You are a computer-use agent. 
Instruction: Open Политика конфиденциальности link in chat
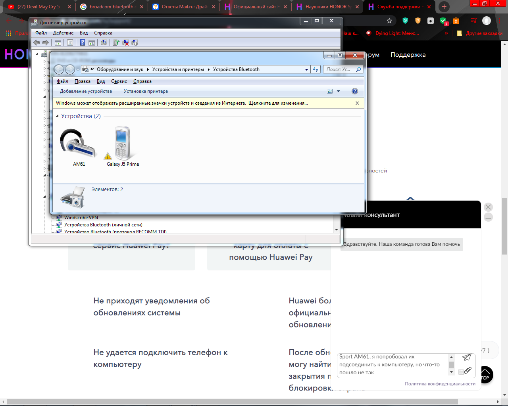tap(440, 384)
